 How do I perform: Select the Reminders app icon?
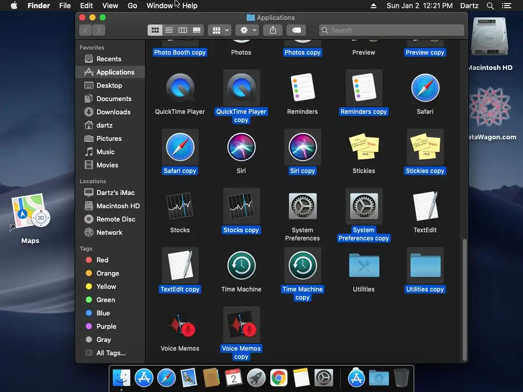(x=302, y=88)
